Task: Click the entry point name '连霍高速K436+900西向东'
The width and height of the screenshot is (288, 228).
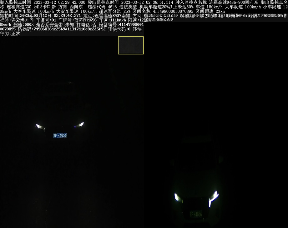Action: (234, 3)
